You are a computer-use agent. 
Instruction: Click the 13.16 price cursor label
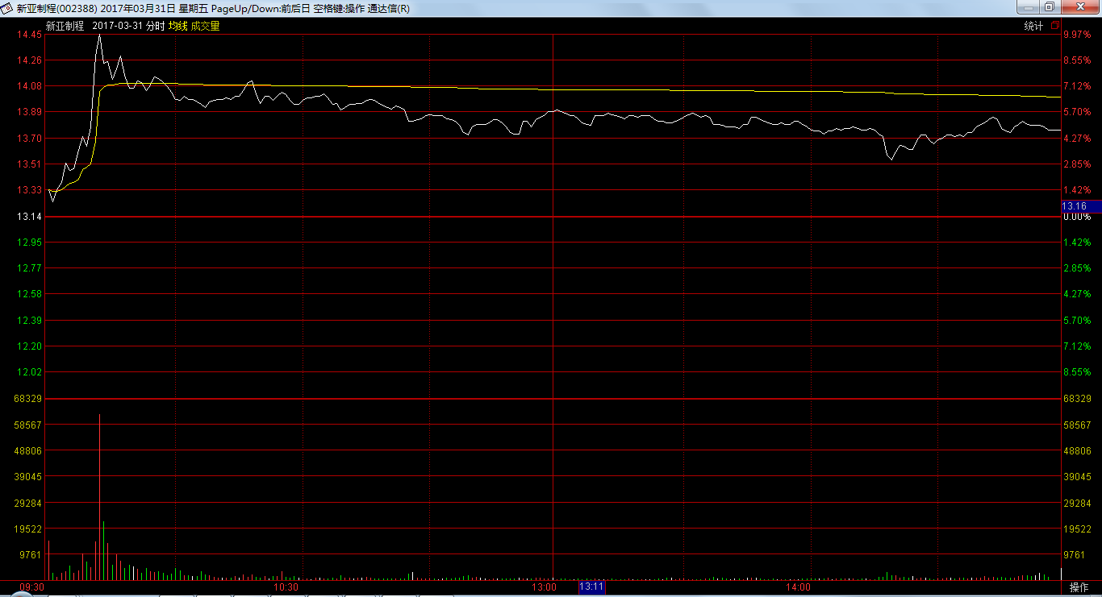click(1081, 206)
